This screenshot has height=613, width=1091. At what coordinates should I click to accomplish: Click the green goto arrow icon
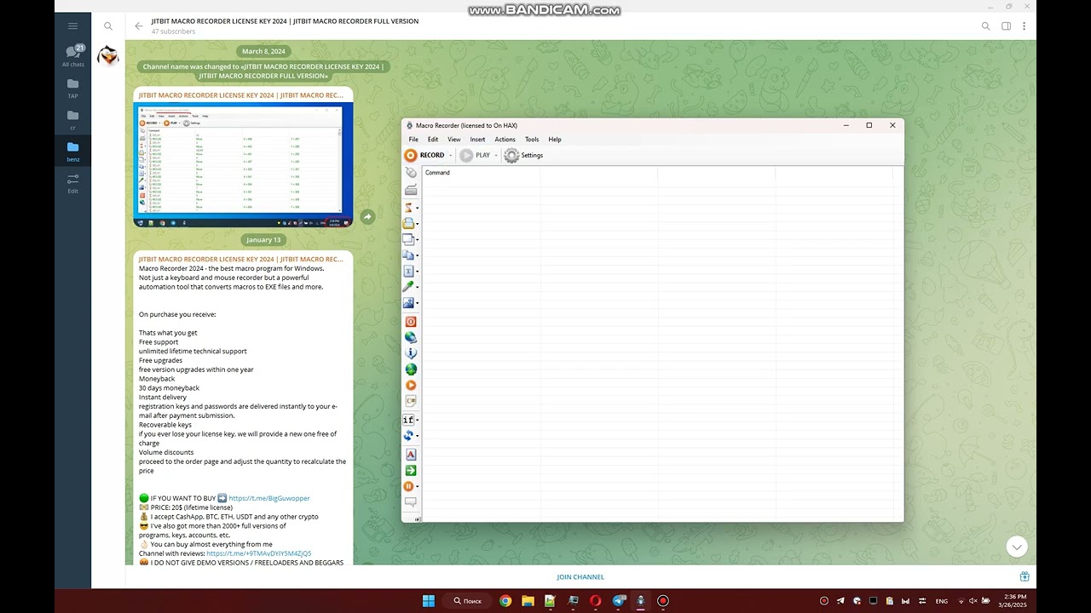point(411,470)
